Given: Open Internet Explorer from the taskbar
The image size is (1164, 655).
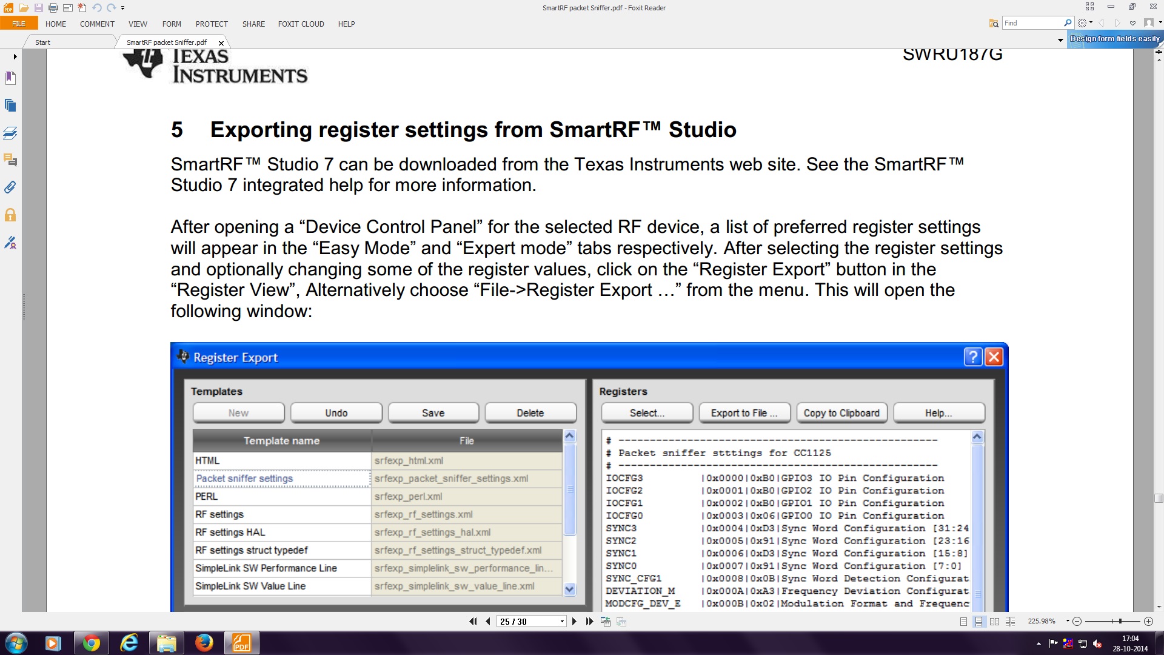Looking at the screenshot, I should tap(129, 643).
